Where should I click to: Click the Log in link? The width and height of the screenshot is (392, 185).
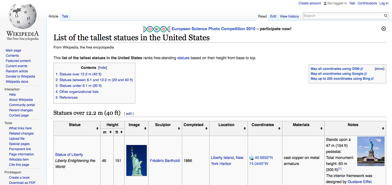384,3
